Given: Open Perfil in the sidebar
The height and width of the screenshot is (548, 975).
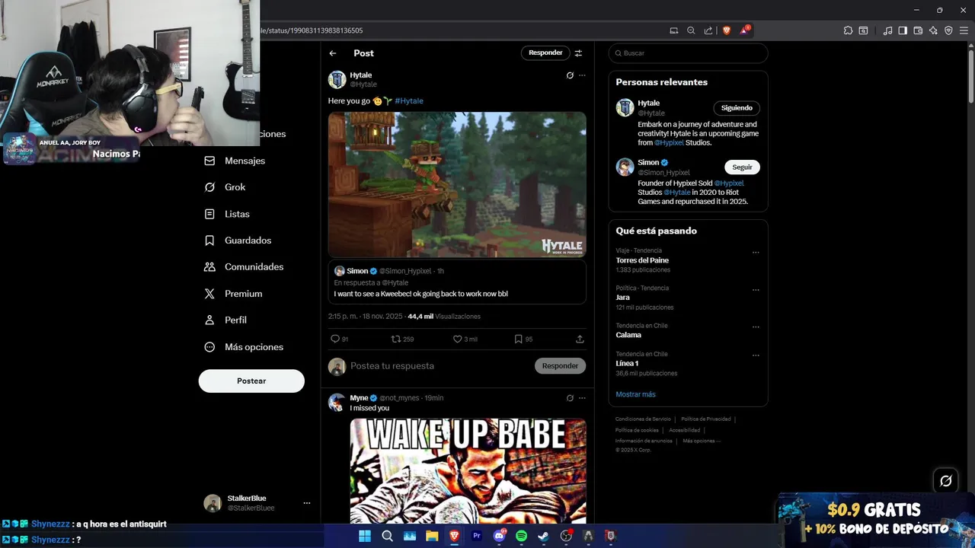Looking at the screenshot, I should coord(225,320).
